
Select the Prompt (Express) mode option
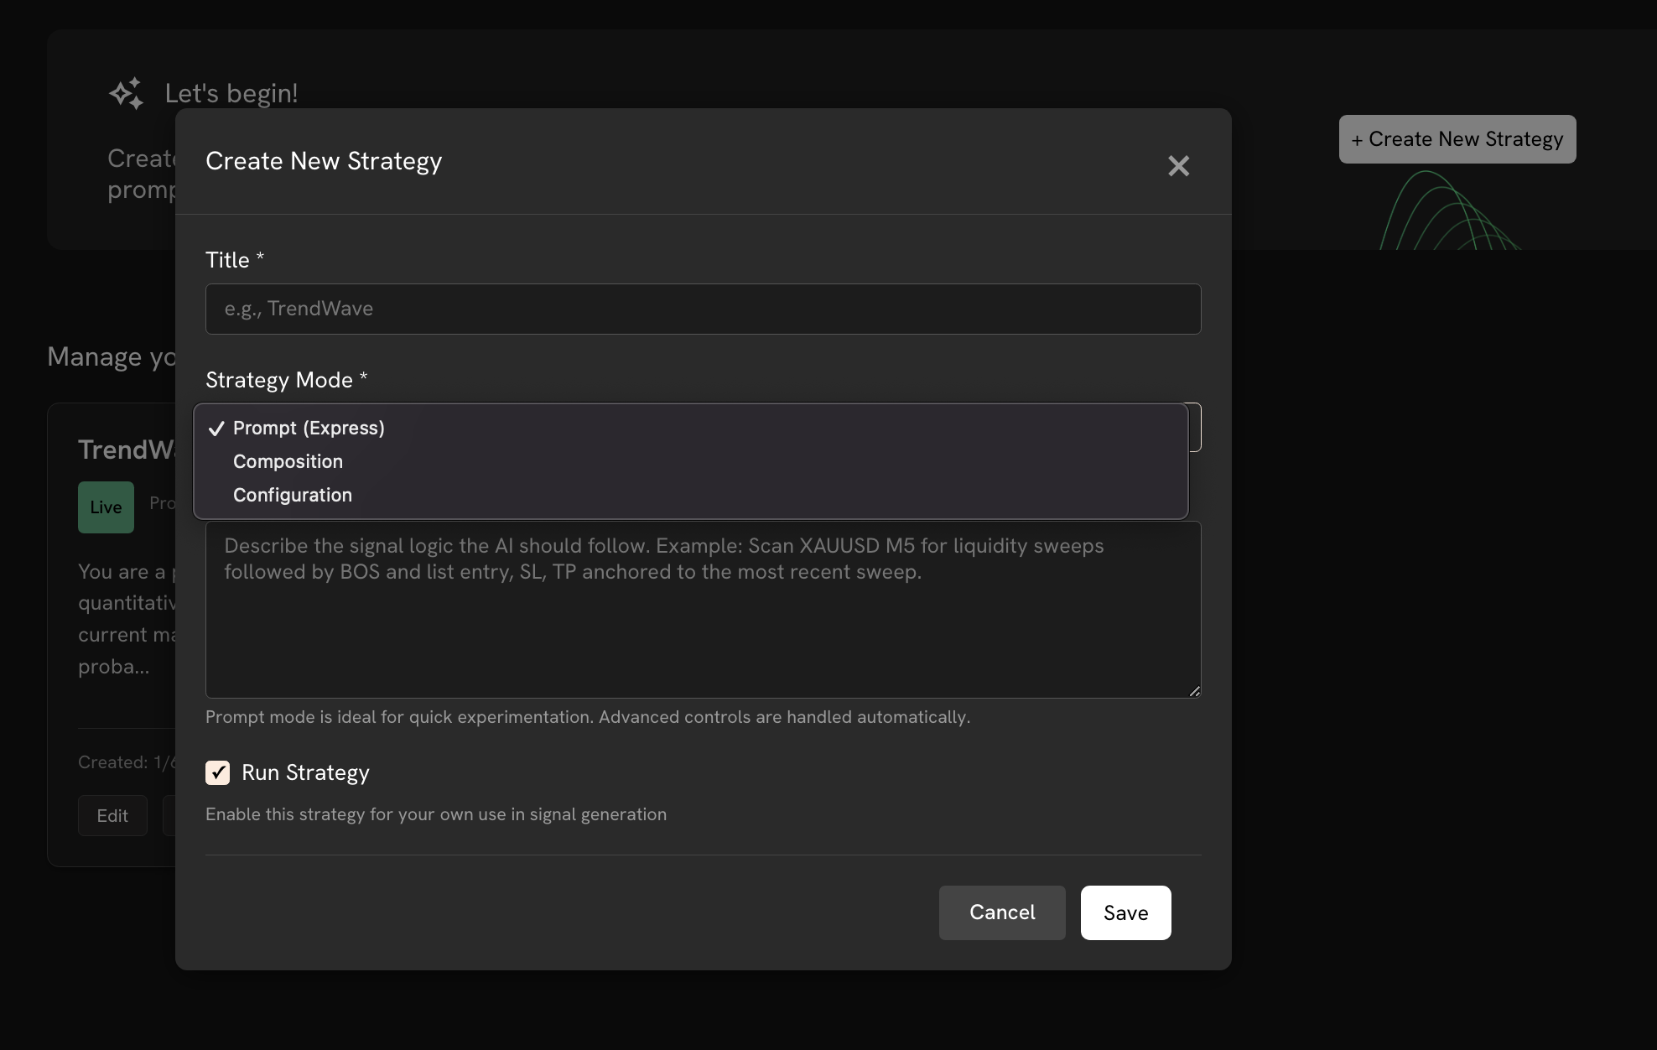(x=309, y=428)
